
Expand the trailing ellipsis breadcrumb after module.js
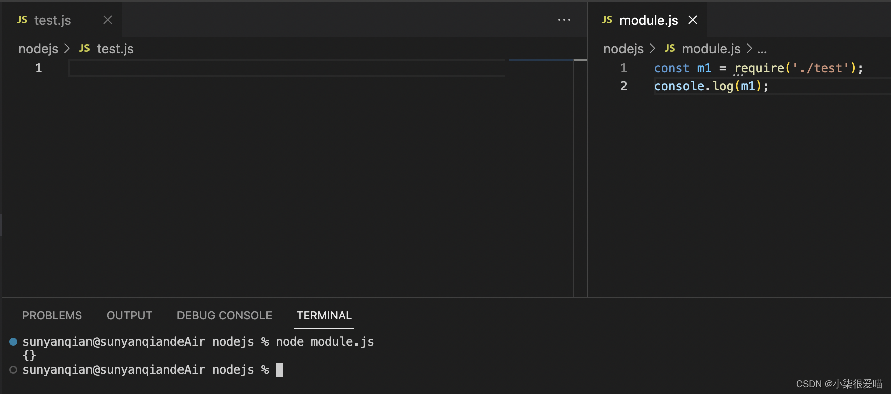pyautogui.click(x=762, y=49)
